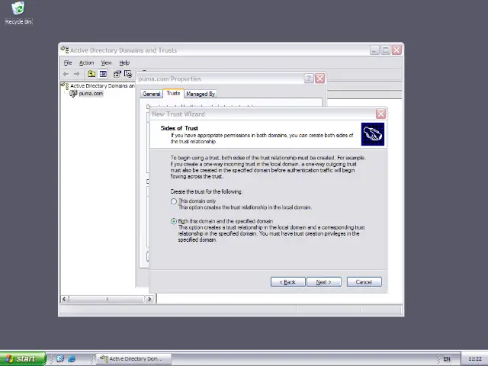The height and width of the screenshot is (366, 488).
Task: Switch to the Managed By tab
Action: pos(201,94)
